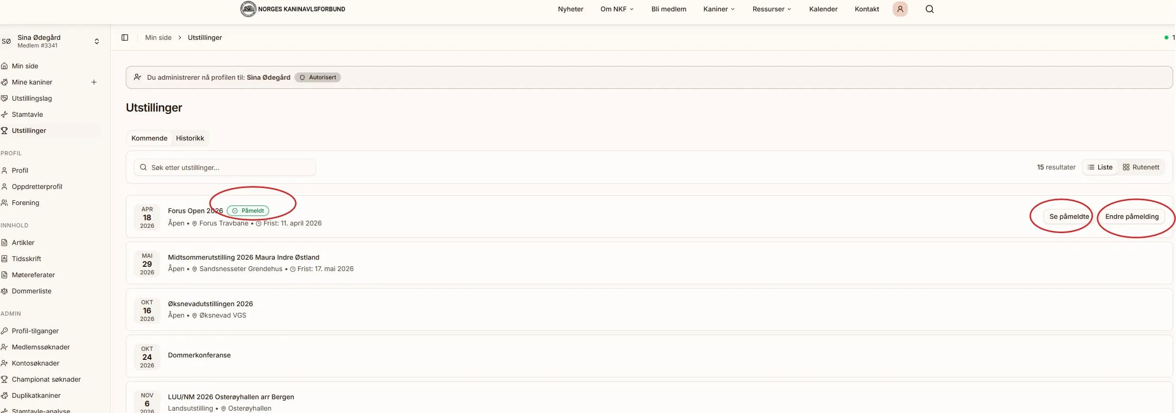This screenshot has width=1176, height=413.
Task: Open the Dommerkonferanse entry
Action: 199,355
